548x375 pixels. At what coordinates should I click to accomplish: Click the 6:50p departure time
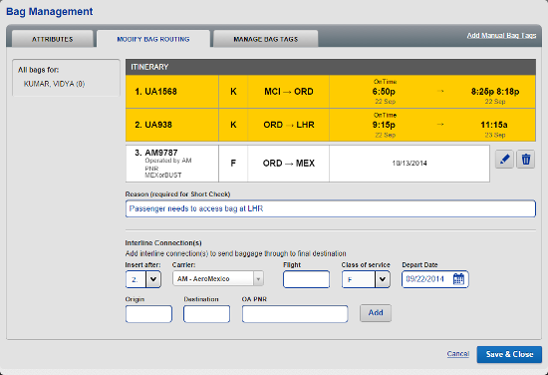384,92
